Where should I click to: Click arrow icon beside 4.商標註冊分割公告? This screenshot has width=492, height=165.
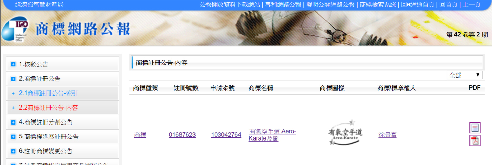point(13,122)
